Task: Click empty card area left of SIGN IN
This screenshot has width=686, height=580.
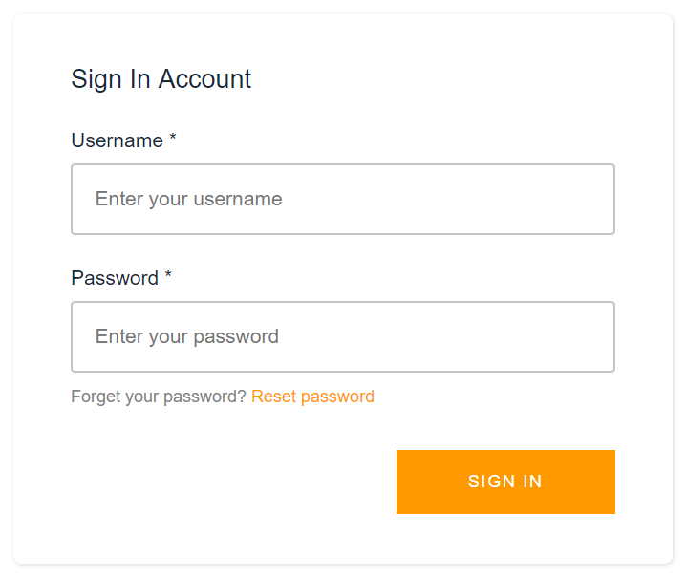Action: [229, 482]
